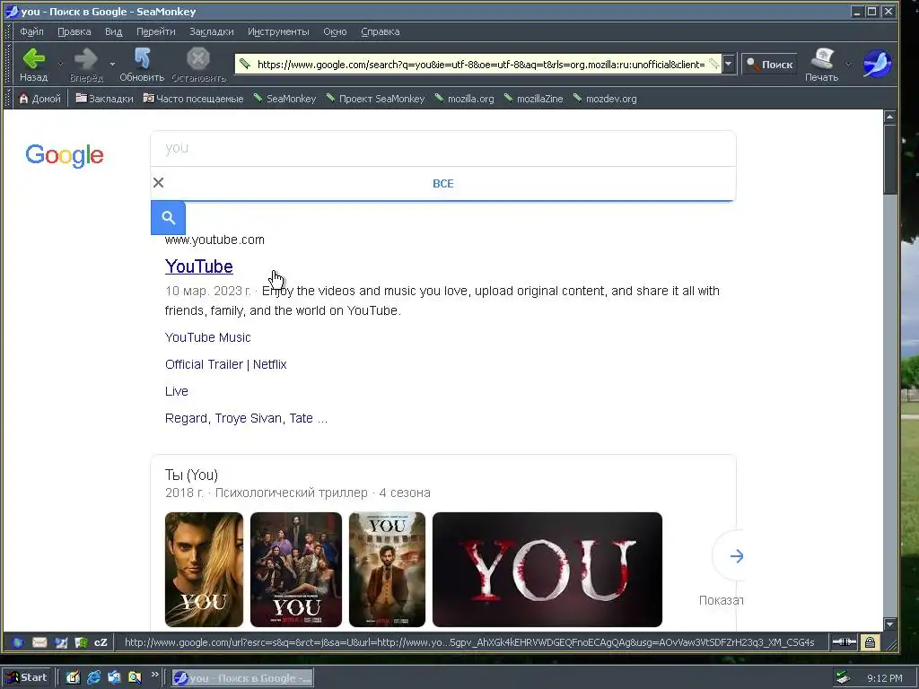Open the Закладки menu in menu bar
This screenshot has width=919, height=689.
coord(211,31)
